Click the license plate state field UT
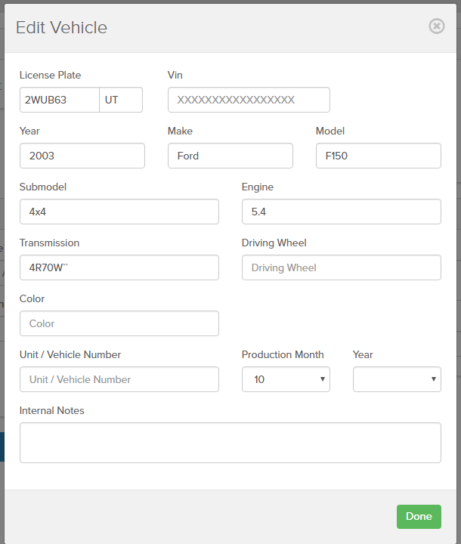 coord(121,100)
